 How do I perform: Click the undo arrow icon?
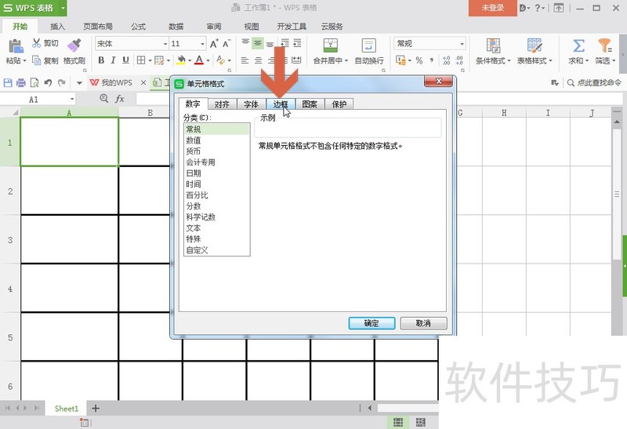tap(48, 83)
